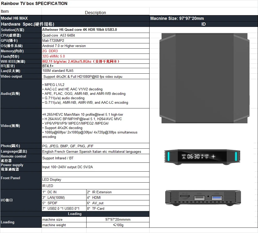
Task: Click the 'Memory' row label
Action: pos(21,51)
